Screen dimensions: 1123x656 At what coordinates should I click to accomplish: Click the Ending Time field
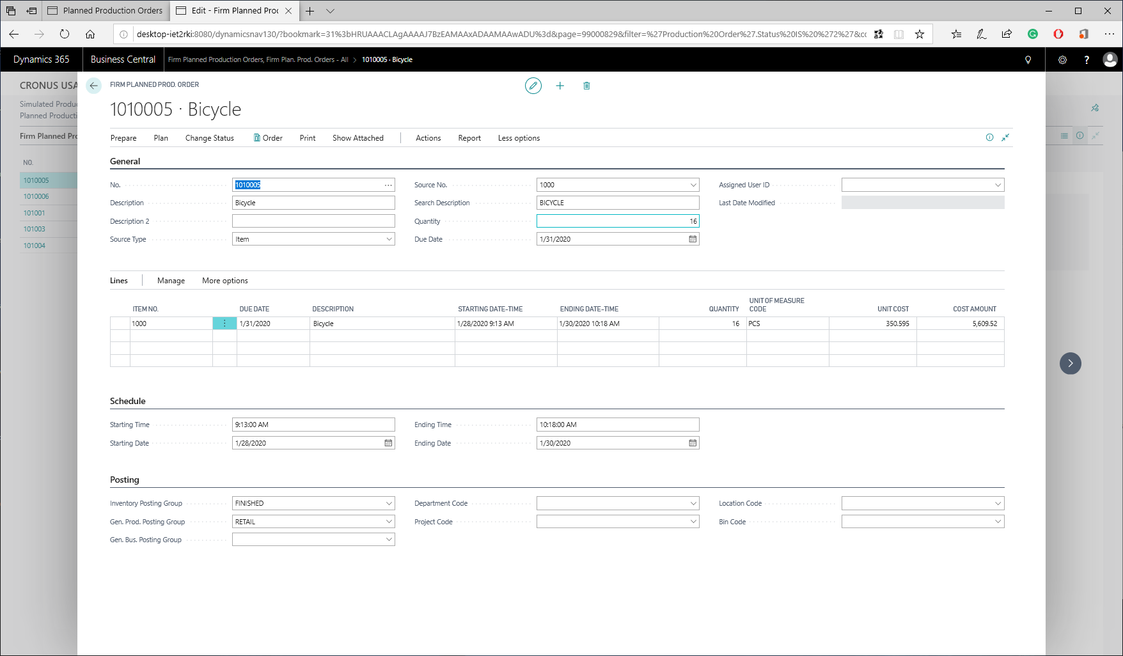(x=618, y=425)
